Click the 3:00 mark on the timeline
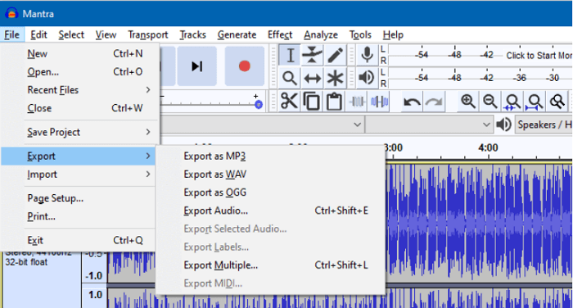The height and width of the screenshot is (308, 573). pos(393,147)
